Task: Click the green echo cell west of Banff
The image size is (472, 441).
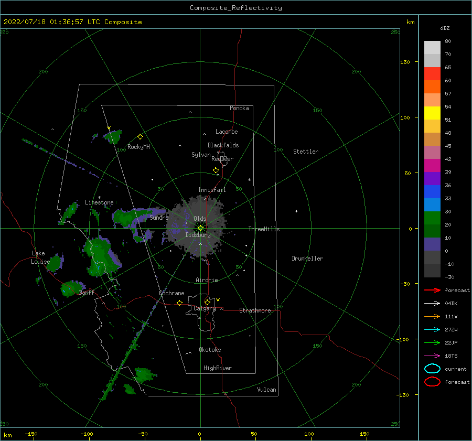Action: (x=71, y=288)
